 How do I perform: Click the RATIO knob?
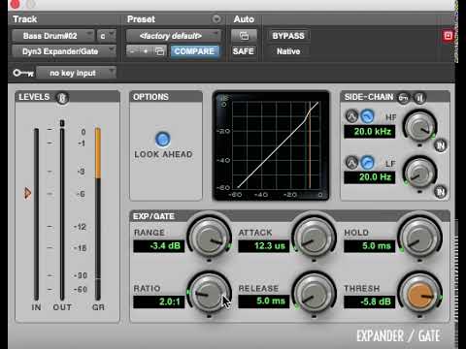pyautogui.click(x=209, y=294)
